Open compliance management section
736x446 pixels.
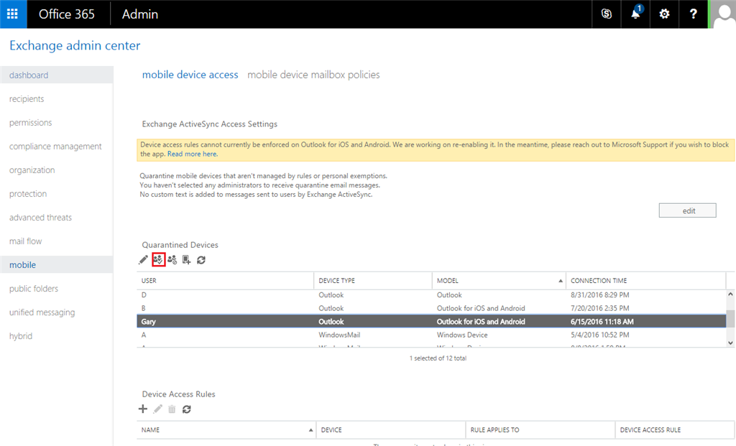tap(56, 147)
